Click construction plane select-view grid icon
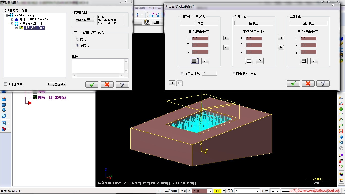This screenshot has height=194, width=345. coord(304,61)
